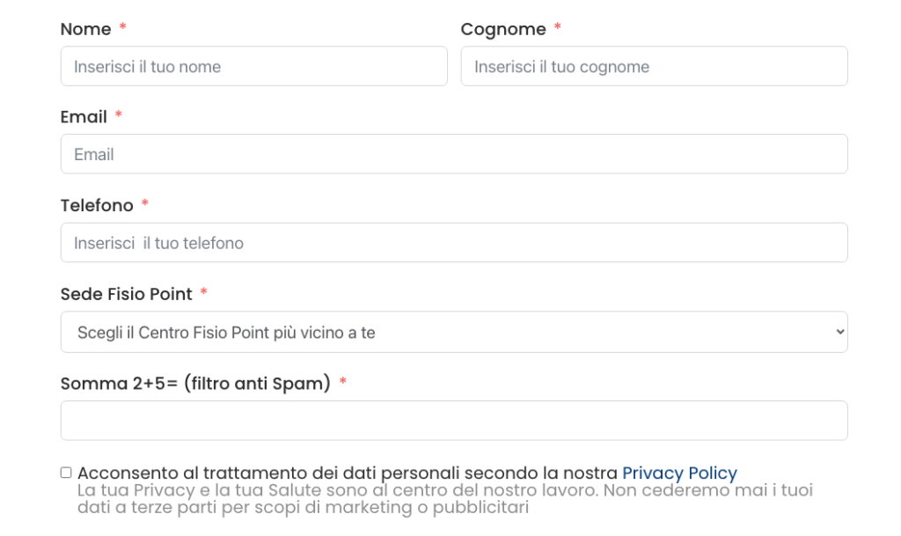The height and width of the screenshot is (536, 901).
Task: Click the chevron arrow of the Centro select
Action: coord(839,332)
